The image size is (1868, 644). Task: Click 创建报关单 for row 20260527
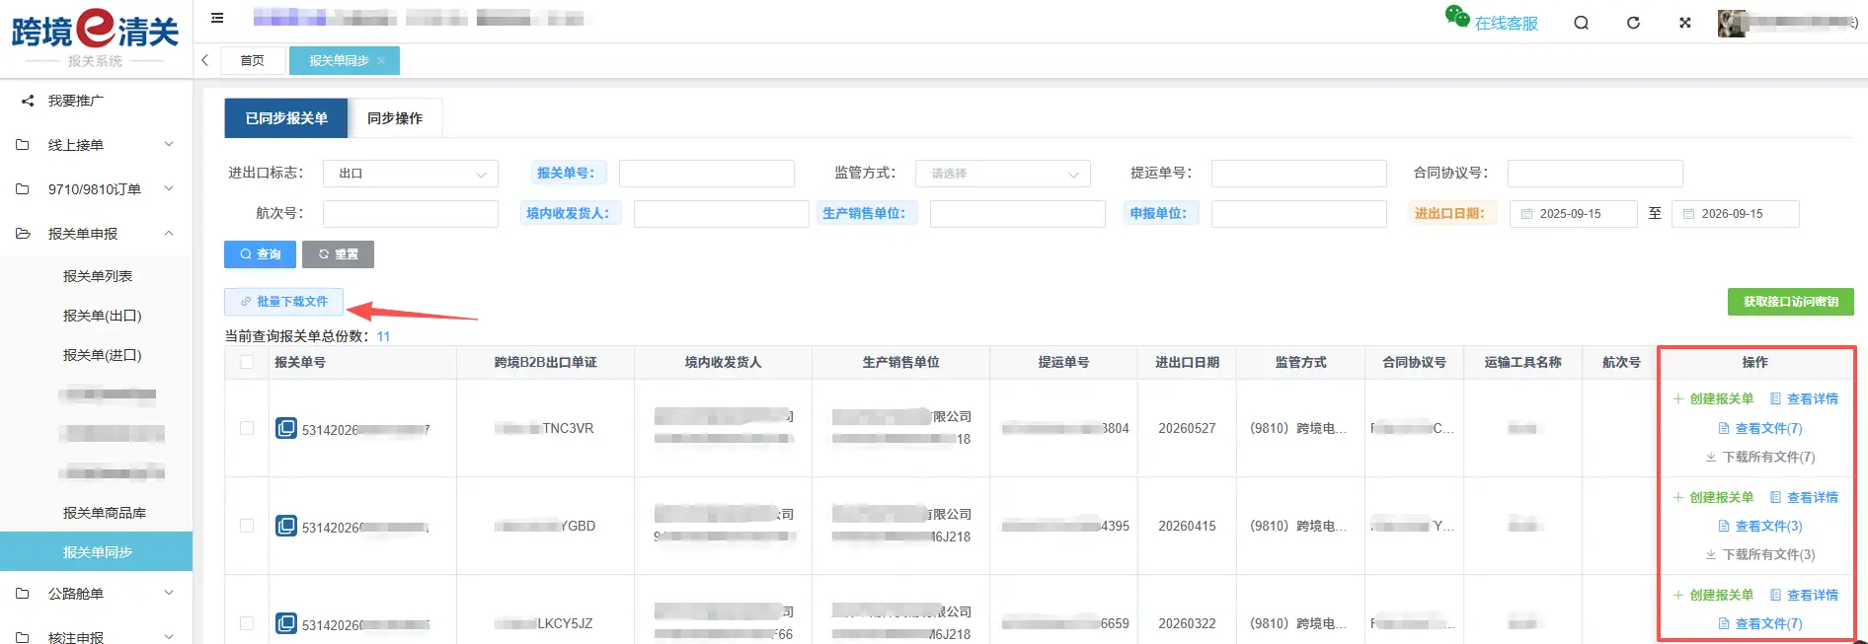(1713, 399)
